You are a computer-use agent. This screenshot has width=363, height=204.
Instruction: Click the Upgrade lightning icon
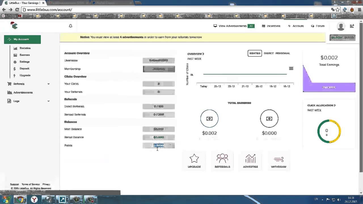pyautogui.click(x=14, y=75)
